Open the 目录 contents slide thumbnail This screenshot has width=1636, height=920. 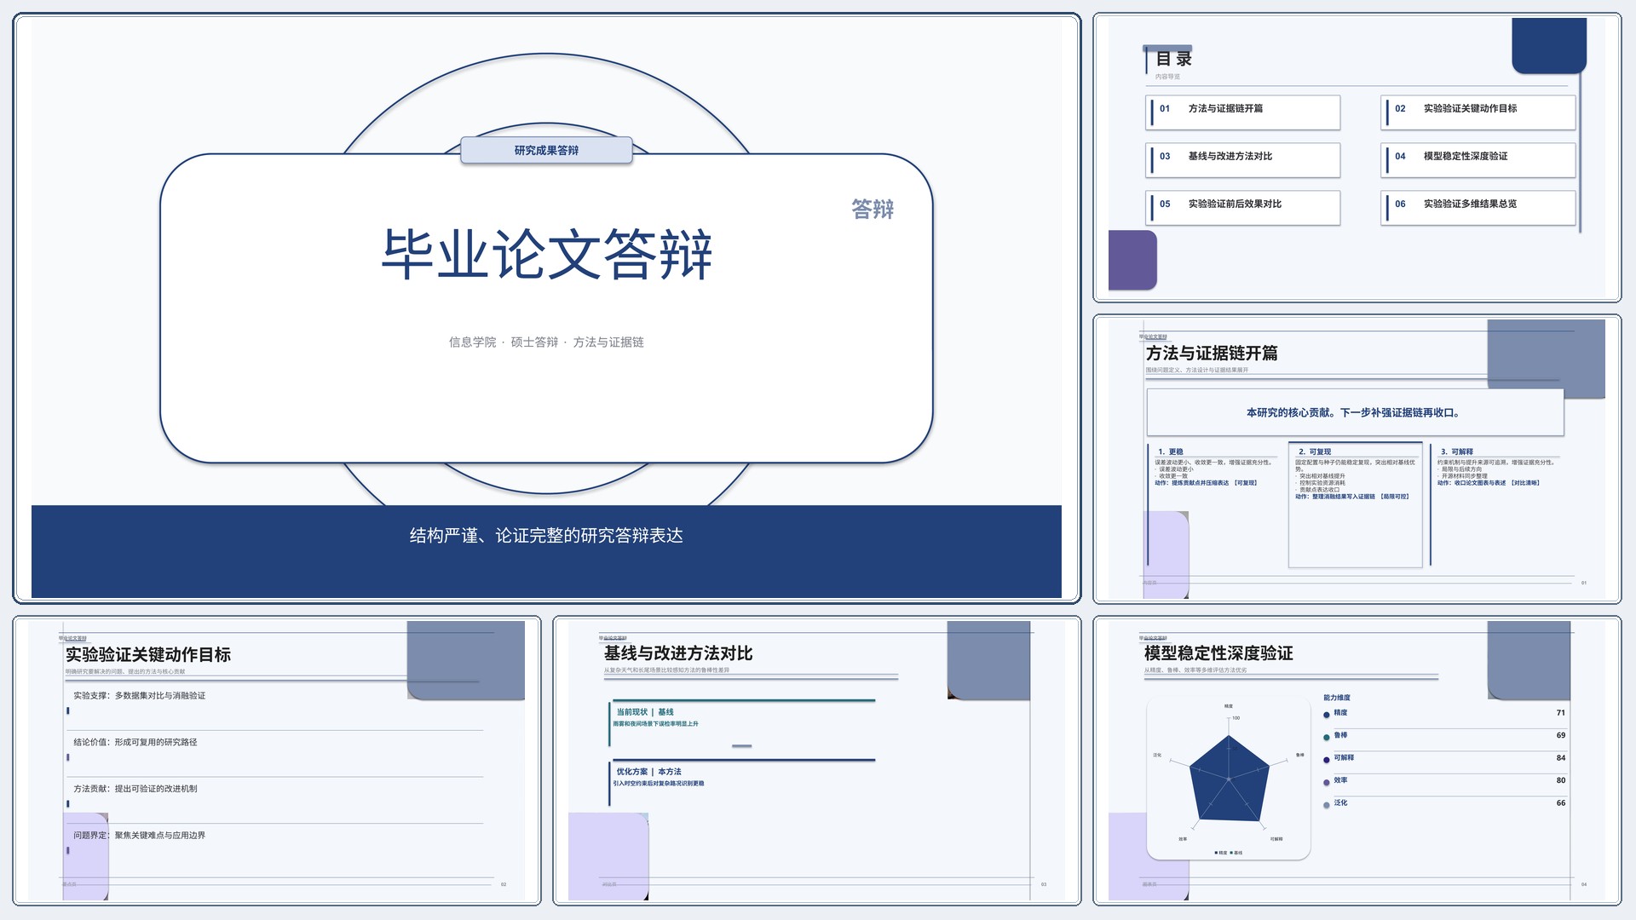point(1357,158)
